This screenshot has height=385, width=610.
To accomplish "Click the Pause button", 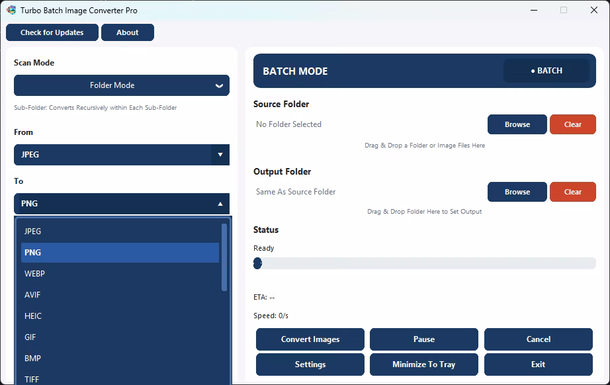I will tap(423, 339).
